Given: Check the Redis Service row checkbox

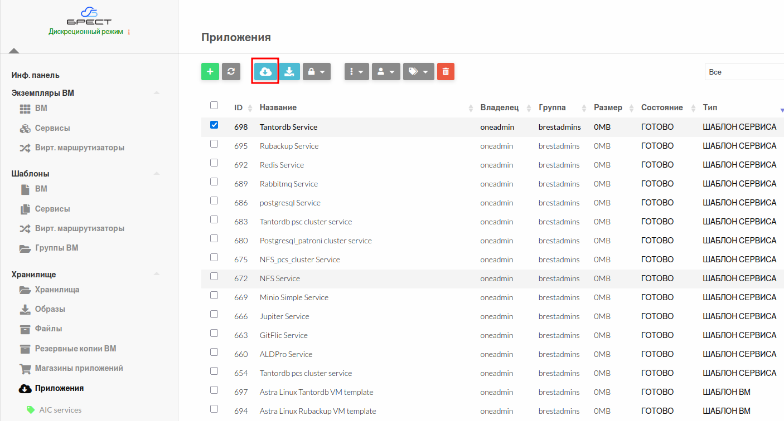Looking at the screenshot, I should pyautogui.click(x=214, y=163).
